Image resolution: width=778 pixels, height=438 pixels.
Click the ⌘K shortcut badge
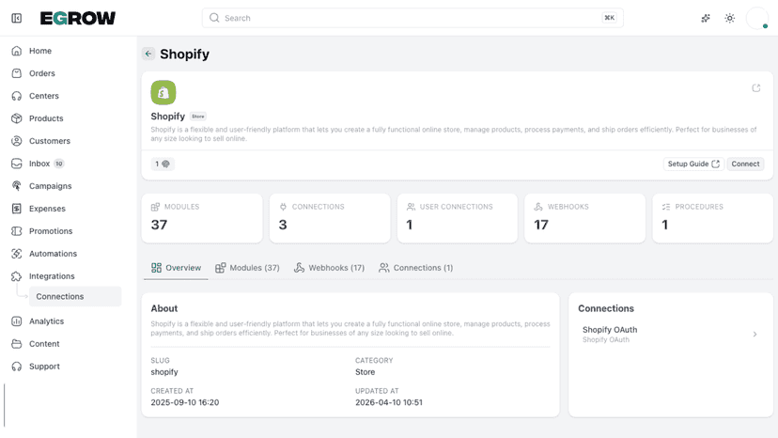[x=609, y=18]
